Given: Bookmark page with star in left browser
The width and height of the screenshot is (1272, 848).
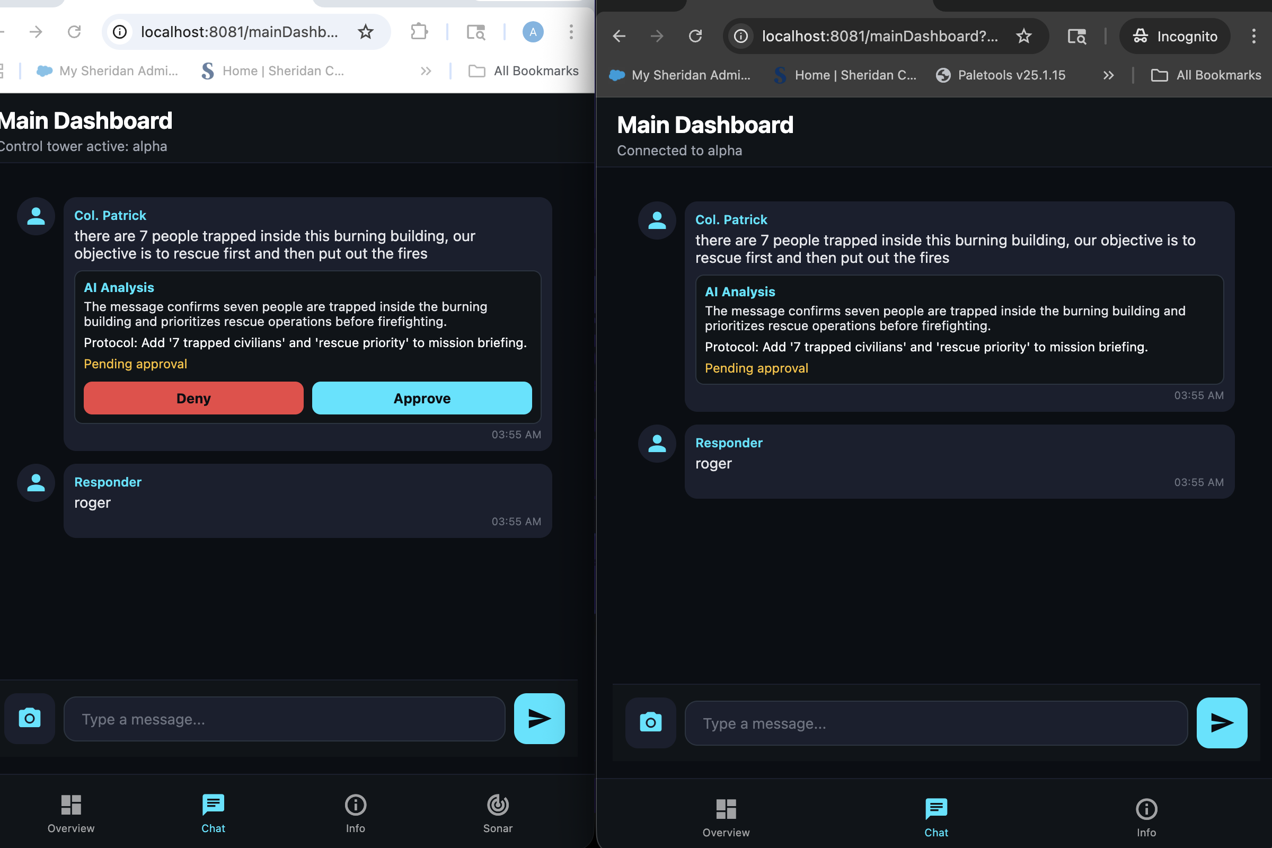Looking at the screenshot, I should point(366,32).
